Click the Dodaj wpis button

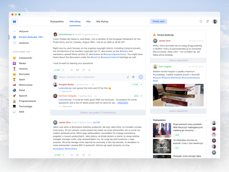[159, 21]
